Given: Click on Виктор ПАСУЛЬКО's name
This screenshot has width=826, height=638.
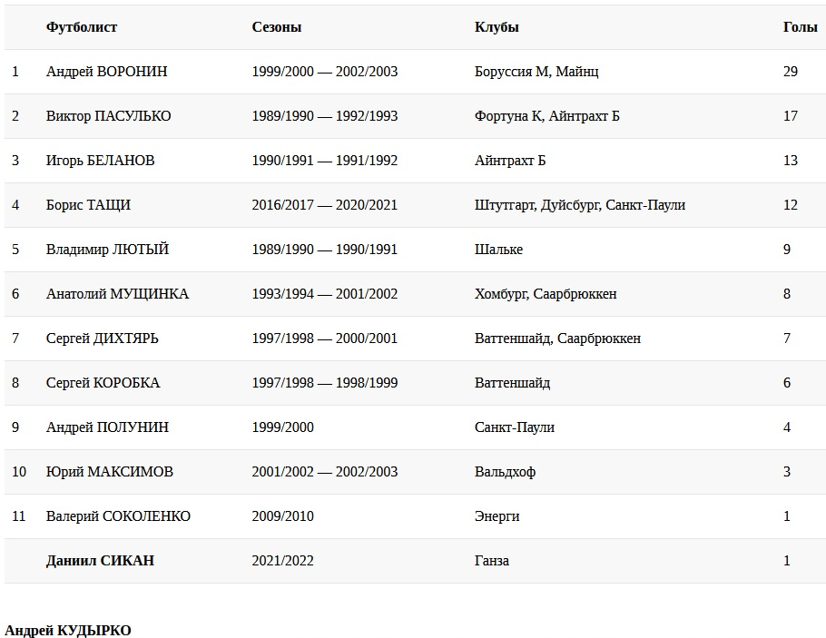Looking at the screenshot, I should click(108, 116).
